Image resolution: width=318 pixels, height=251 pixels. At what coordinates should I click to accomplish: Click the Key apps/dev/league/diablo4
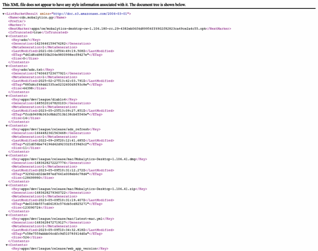pos(44,100)
